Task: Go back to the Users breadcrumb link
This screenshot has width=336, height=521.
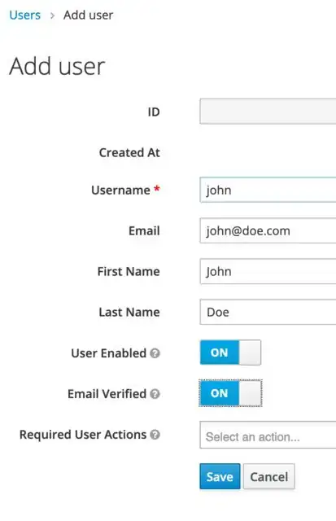Action: (25, 15)
